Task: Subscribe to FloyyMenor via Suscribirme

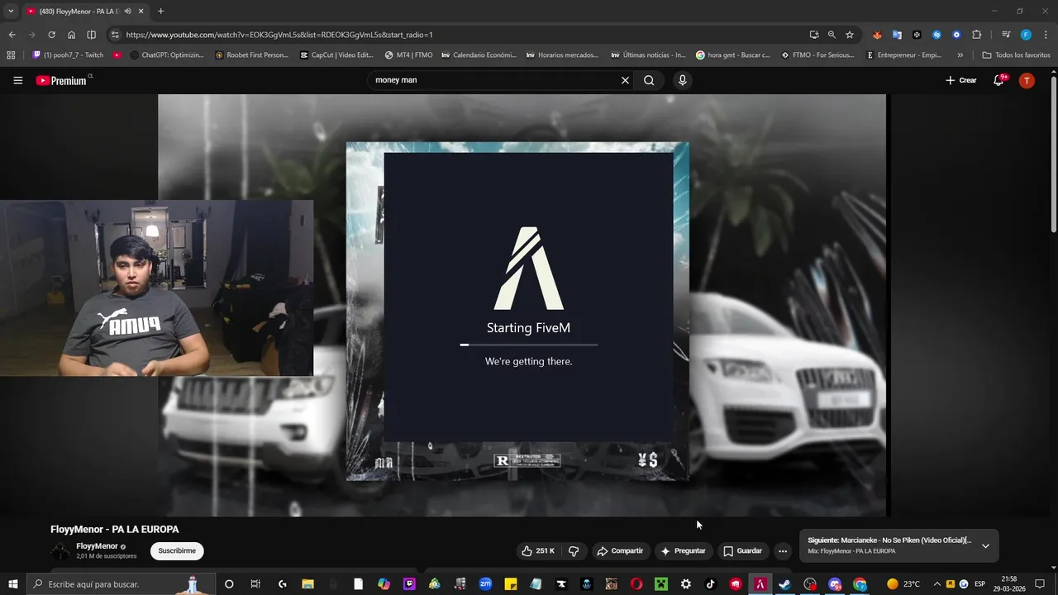Action: pyautogui.click(x=177, y=551)
